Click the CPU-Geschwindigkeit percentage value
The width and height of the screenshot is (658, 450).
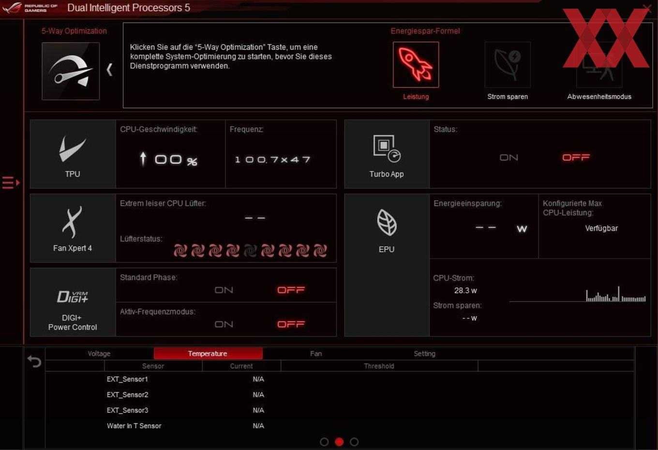pyautogui.click(x=169, y=159)
